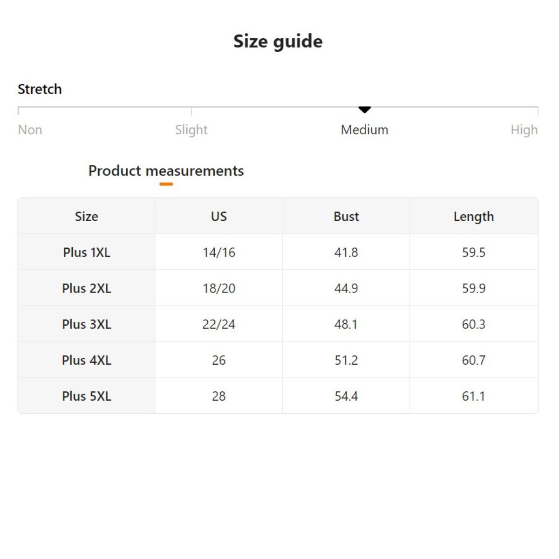This screenshot has height=559, width=559.
Task: Click the 14/16 US size cell
Action: [x=218, y=252]
